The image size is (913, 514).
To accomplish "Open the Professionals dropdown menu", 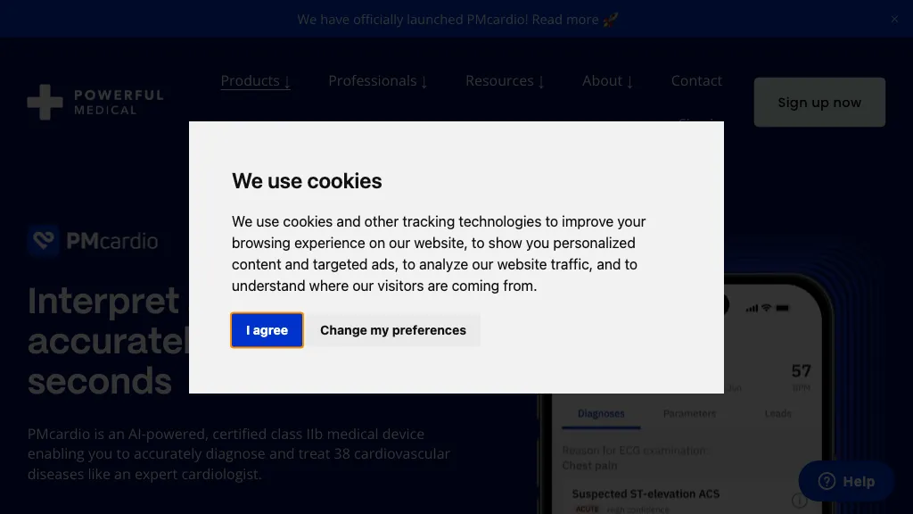I will (378, 81).
